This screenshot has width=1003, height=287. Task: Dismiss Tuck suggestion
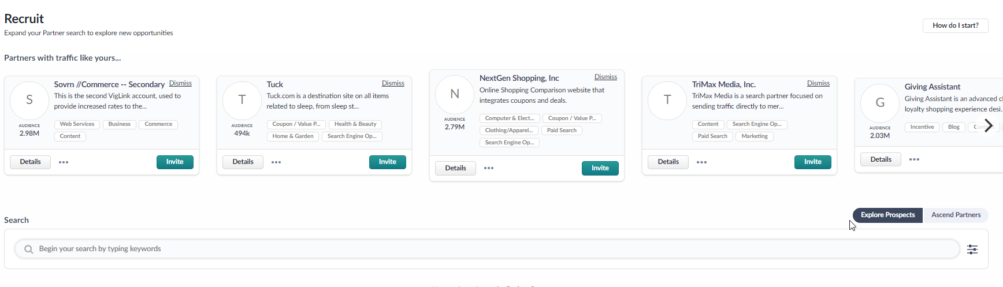click(393, 84)
